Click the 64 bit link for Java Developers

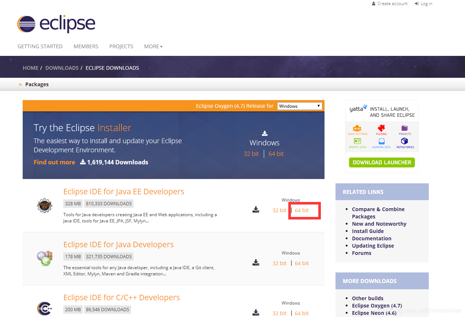(x=302, y=263)
